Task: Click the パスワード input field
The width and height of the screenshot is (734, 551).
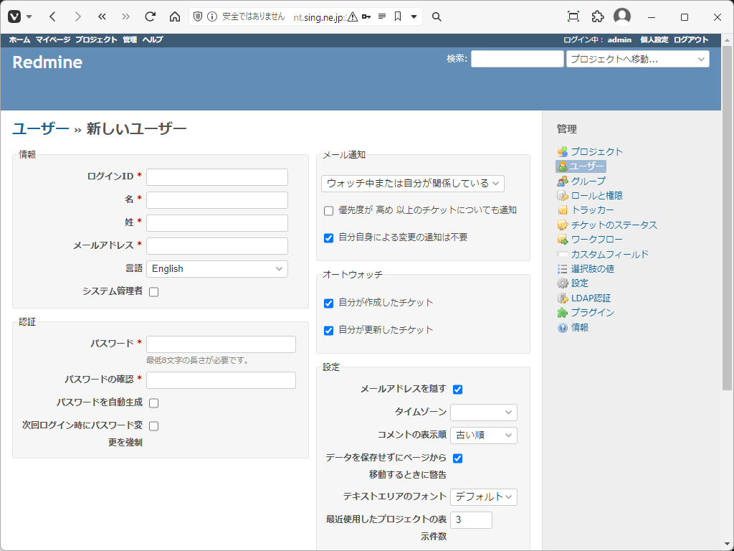Action: (221, 344)
